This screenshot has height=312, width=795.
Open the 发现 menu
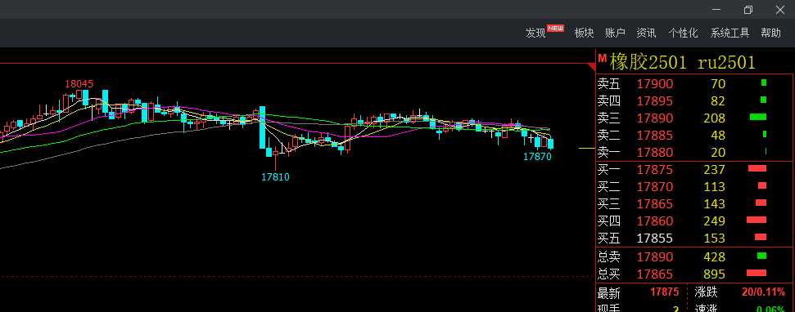pyautogui.click(x=535, y=33)
